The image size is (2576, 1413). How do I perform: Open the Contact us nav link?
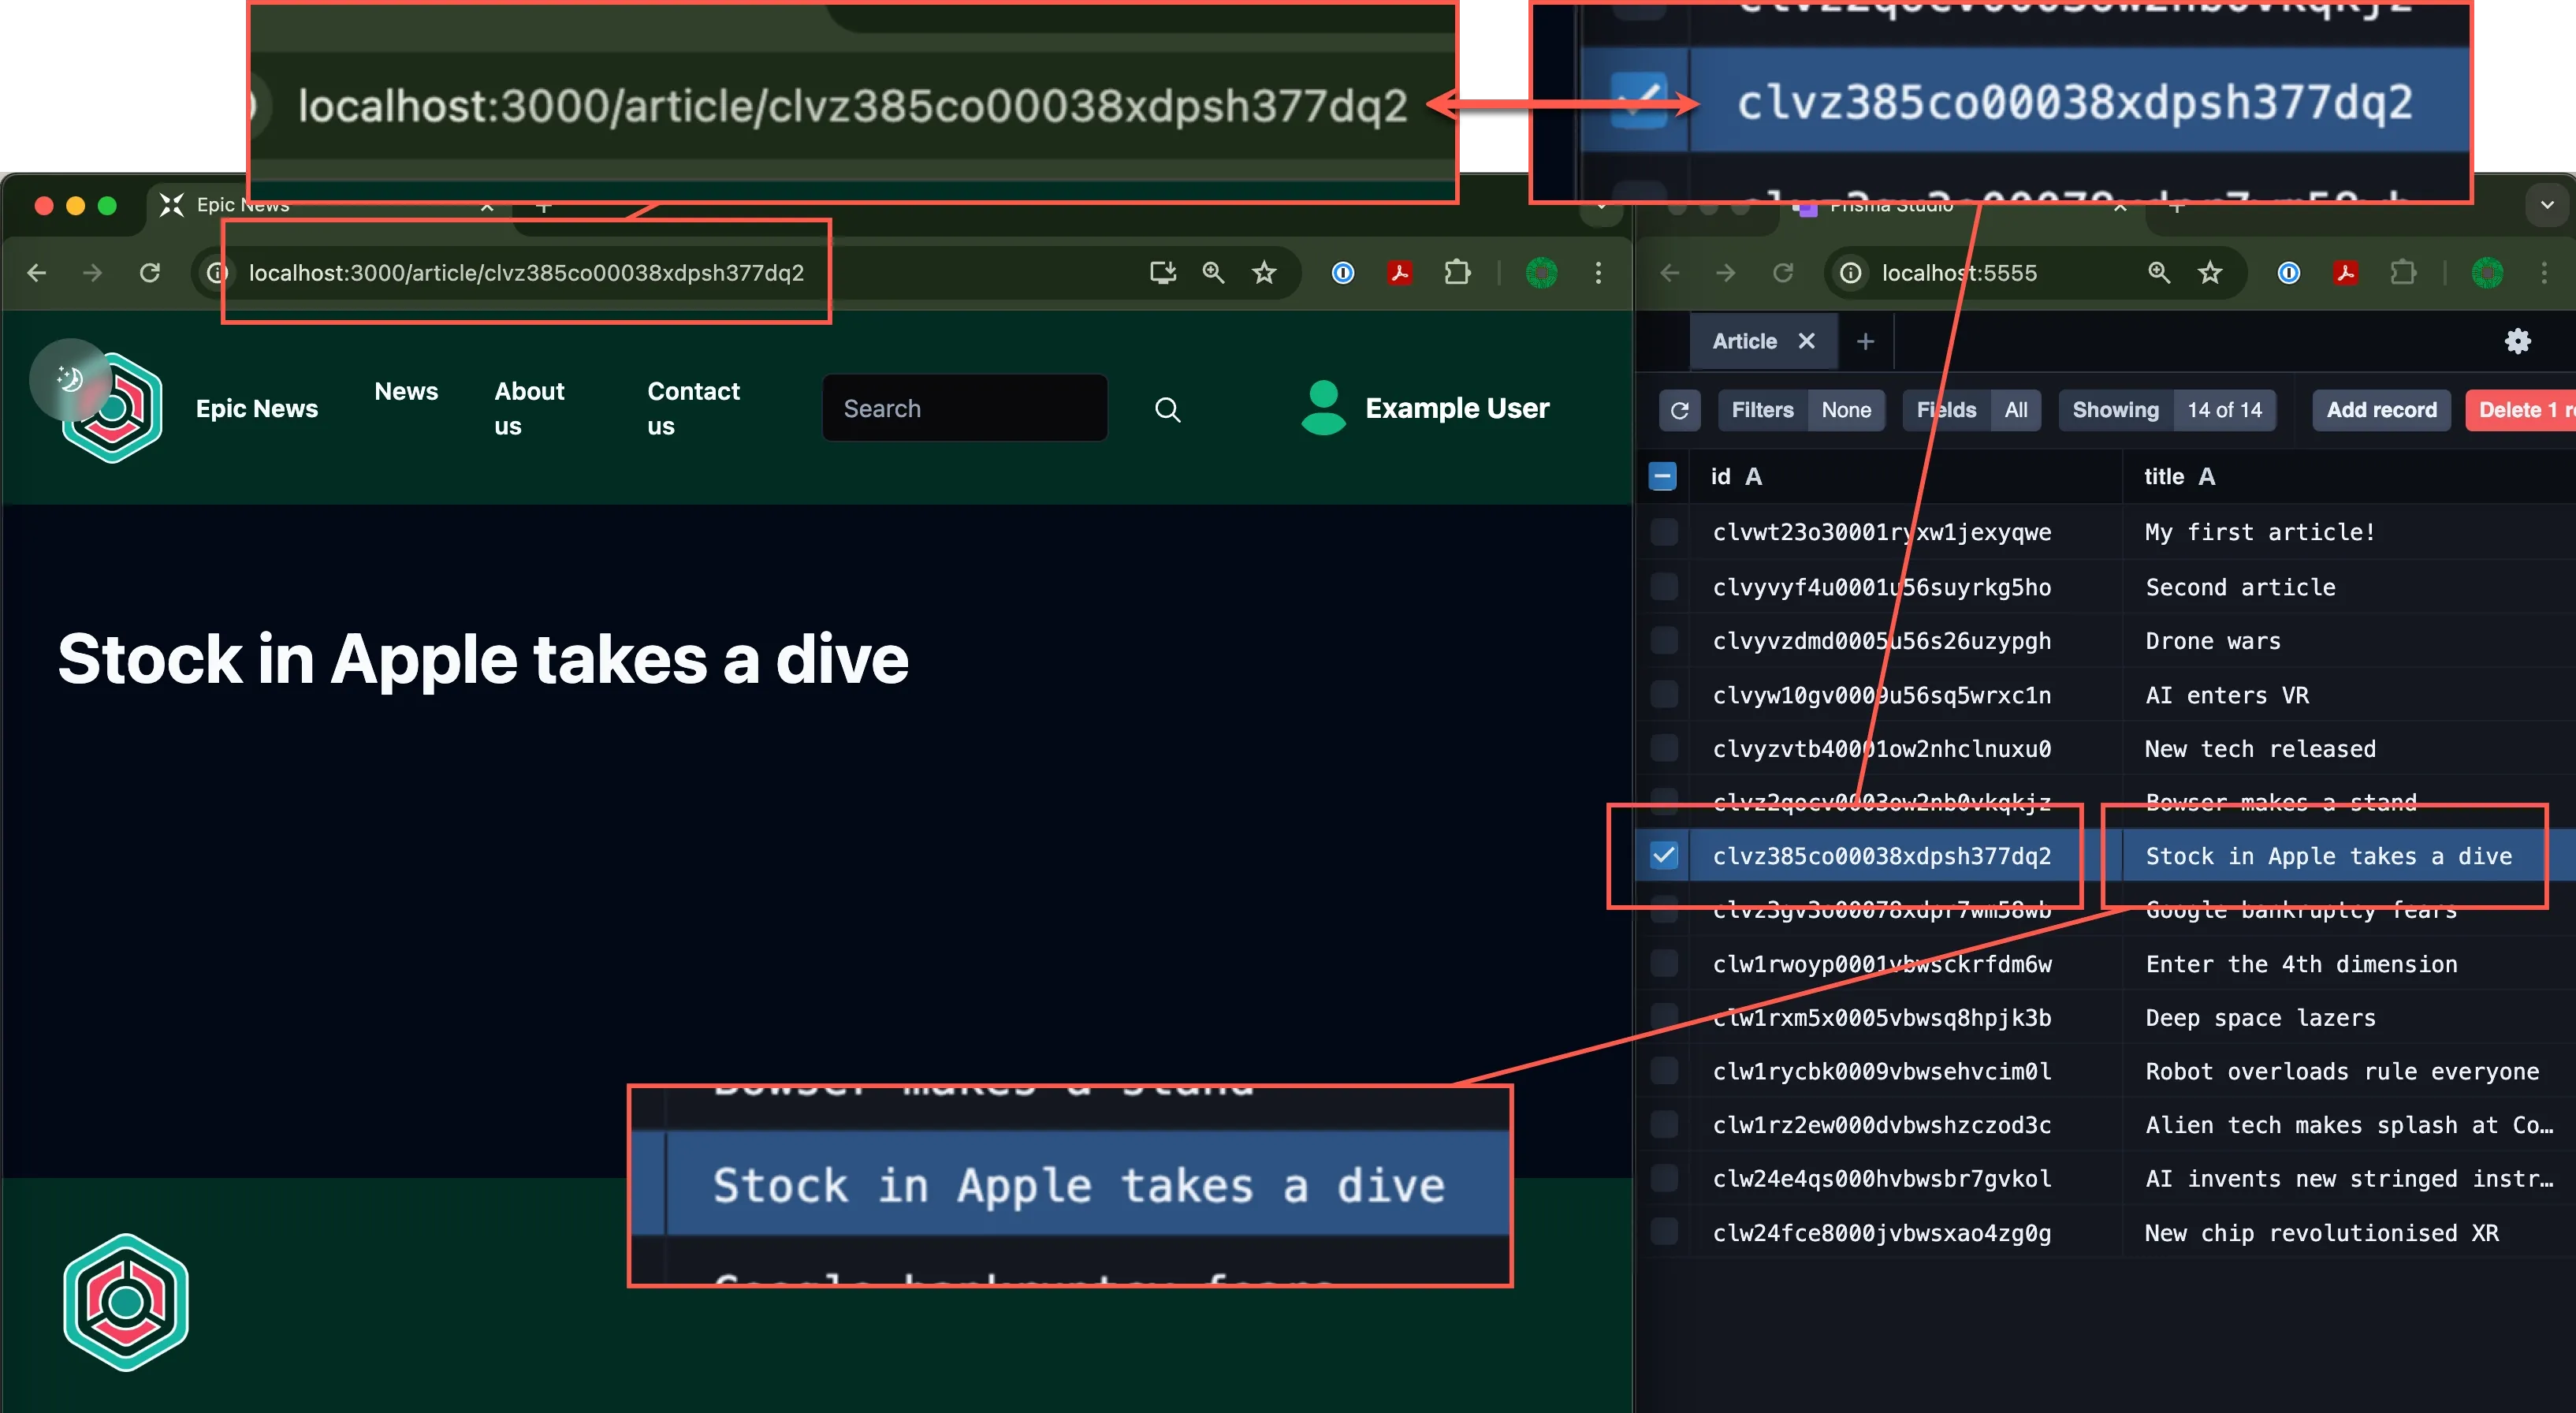click(693, 408)
